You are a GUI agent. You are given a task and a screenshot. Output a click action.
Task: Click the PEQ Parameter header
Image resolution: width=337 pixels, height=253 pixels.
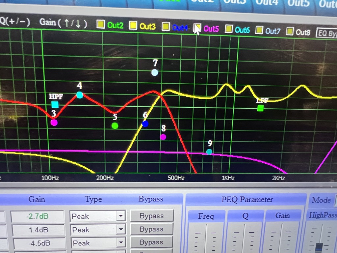(x=247, y=199)
